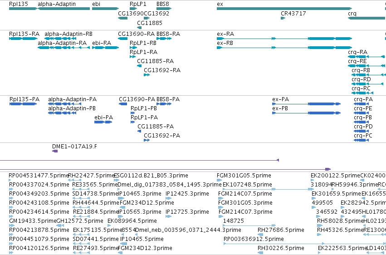This screenshot has height=255, width=386.
Task: Click the FGM214C07.5prime EST label
Action: (245, 194)
